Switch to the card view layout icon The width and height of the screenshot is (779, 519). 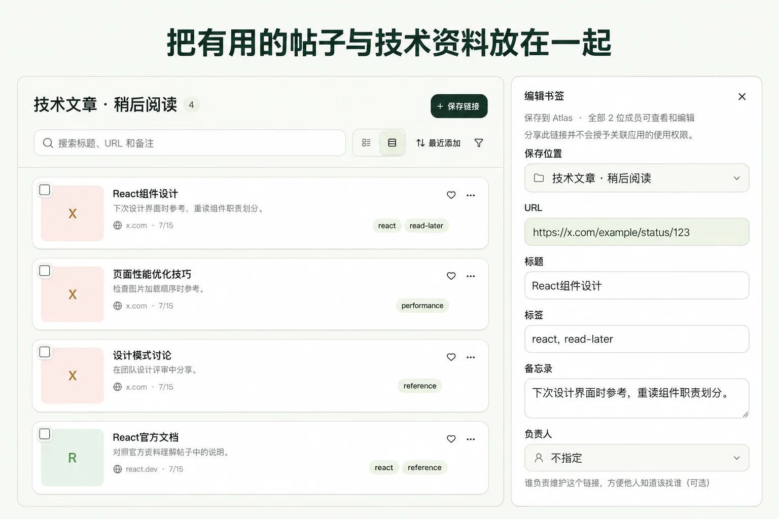coord(392,143)
